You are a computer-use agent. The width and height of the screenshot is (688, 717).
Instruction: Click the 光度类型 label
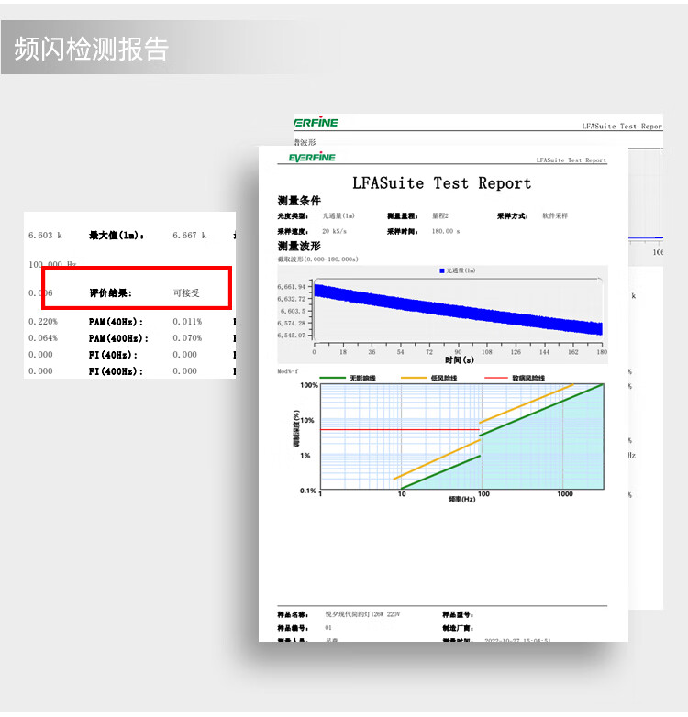pyautogui.click(x=293, y=215)
